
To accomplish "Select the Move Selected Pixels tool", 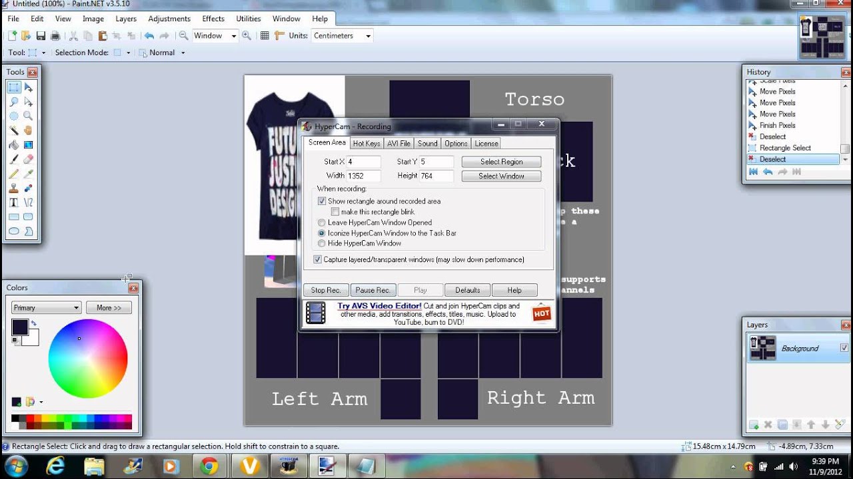I will coord(28,87).
